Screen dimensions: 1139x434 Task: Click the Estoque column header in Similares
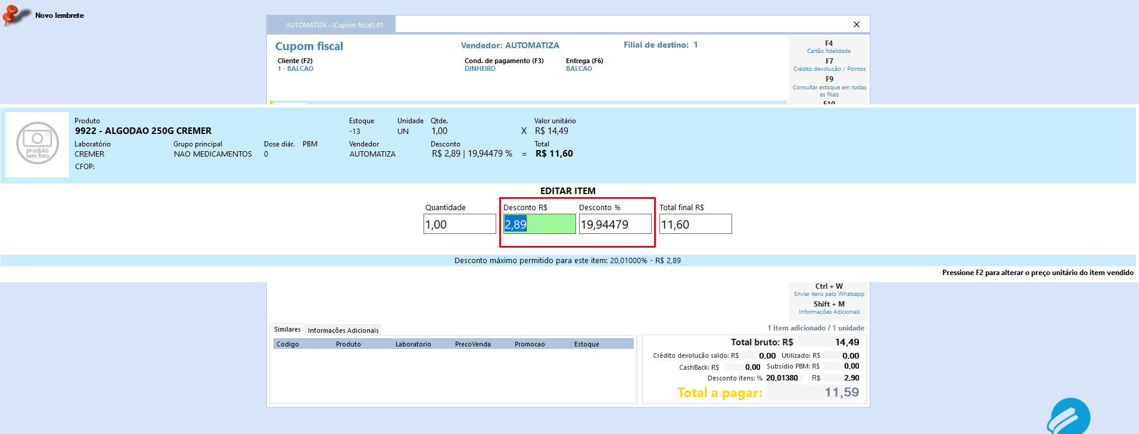pos(587,344)
